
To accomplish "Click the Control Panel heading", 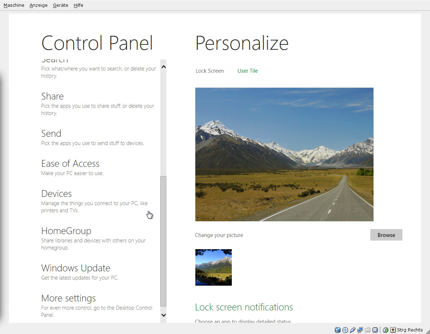I will pos(97,43).
